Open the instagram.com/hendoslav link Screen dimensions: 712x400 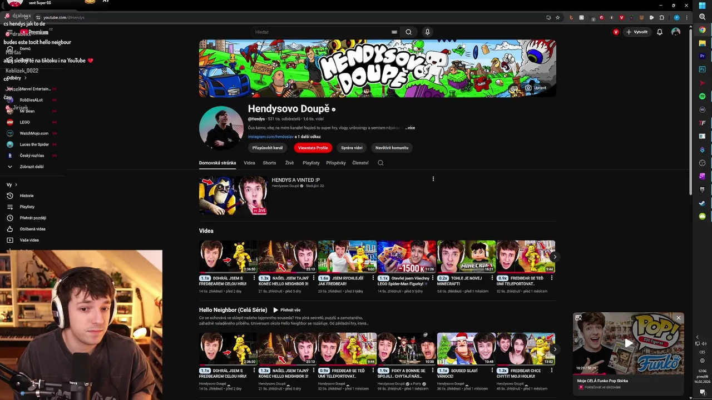click(270, 137)
